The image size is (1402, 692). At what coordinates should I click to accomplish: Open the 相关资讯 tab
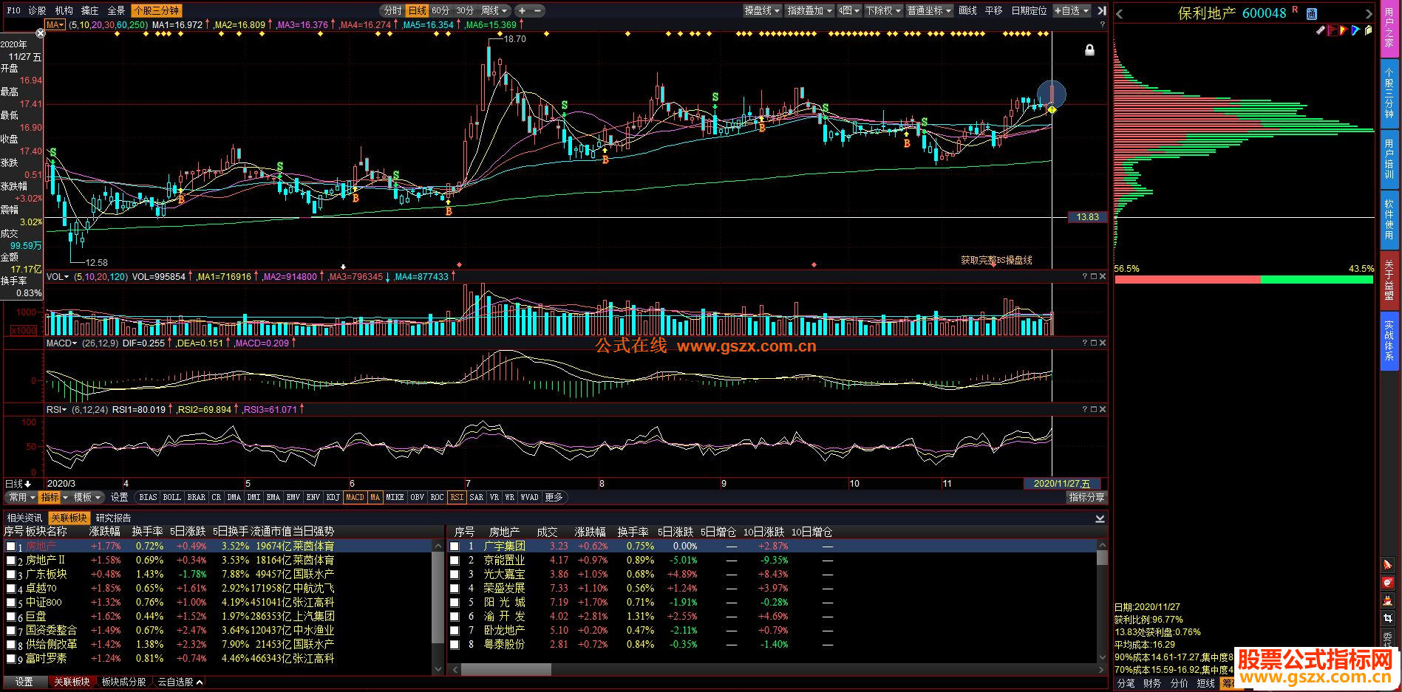pyautogui.click(x=25, y=518)
